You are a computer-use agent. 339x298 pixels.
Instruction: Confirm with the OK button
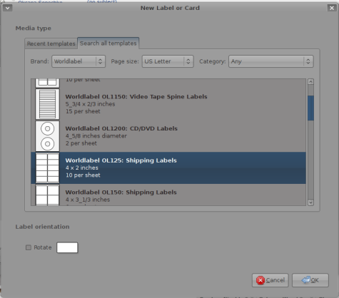pyautogui.click(x=310, y=280)
